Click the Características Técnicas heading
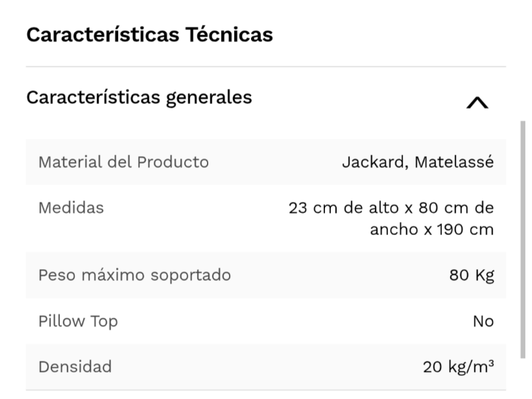This screenshot has width=532, height=399. click(x=150, y=34)
